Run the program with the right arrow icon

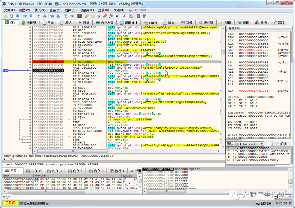(25, 16)
